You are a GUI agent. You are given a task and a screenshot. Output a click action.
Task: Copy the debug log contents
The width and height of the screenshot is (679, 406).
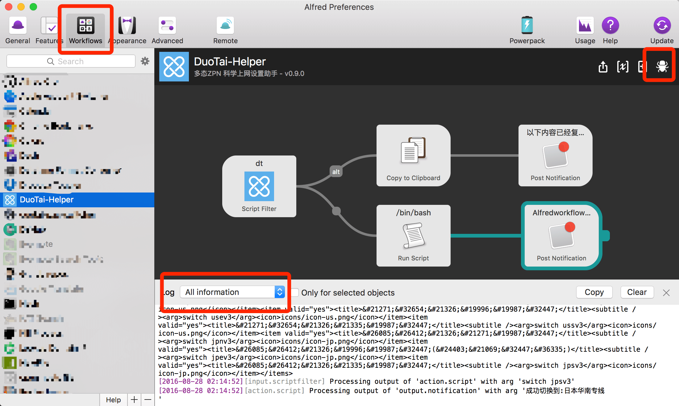594,292
